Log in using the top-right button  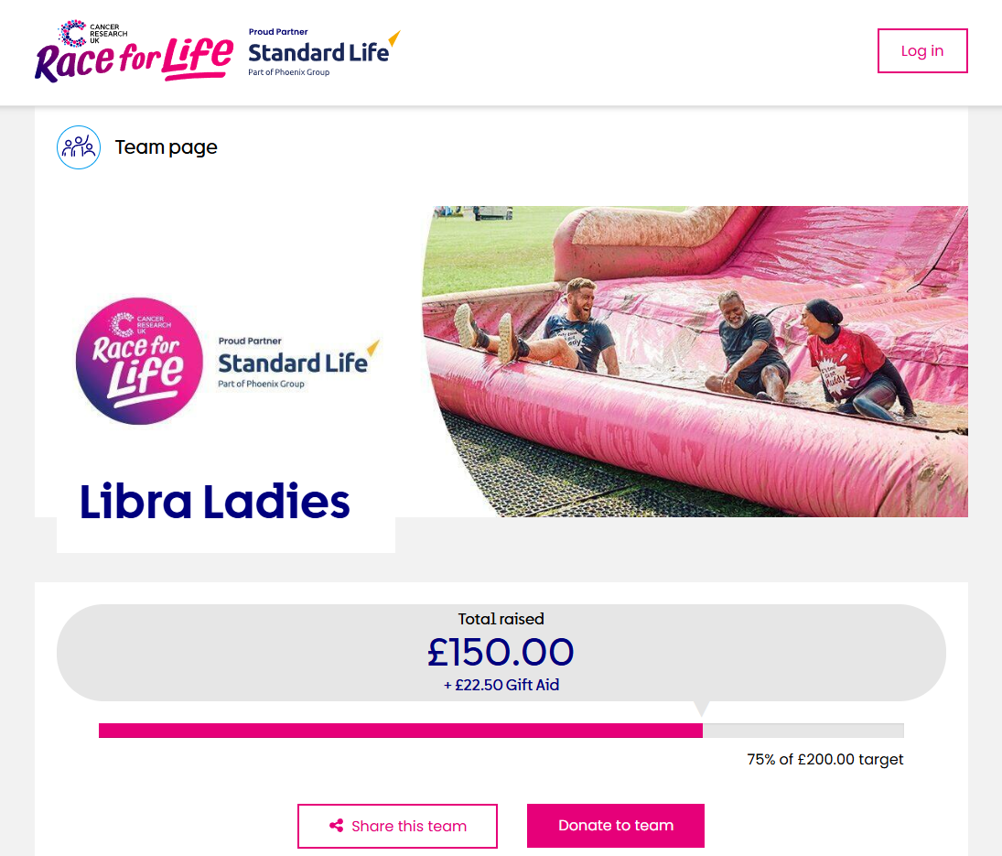922,51
